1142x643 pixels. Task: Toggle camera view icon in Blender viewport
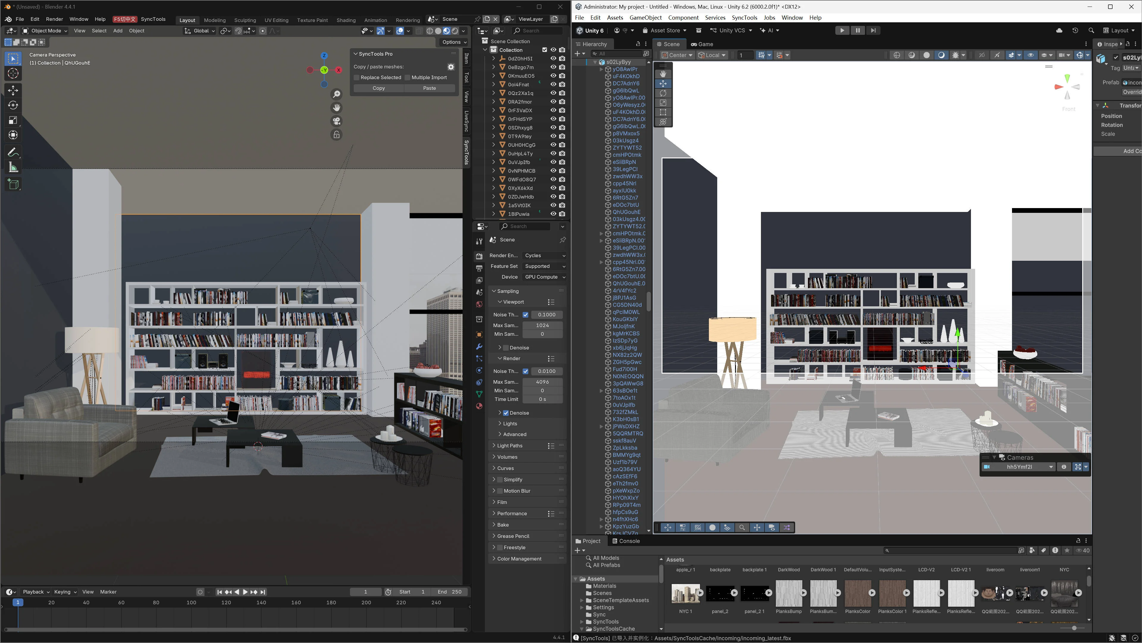click(336, 121)
